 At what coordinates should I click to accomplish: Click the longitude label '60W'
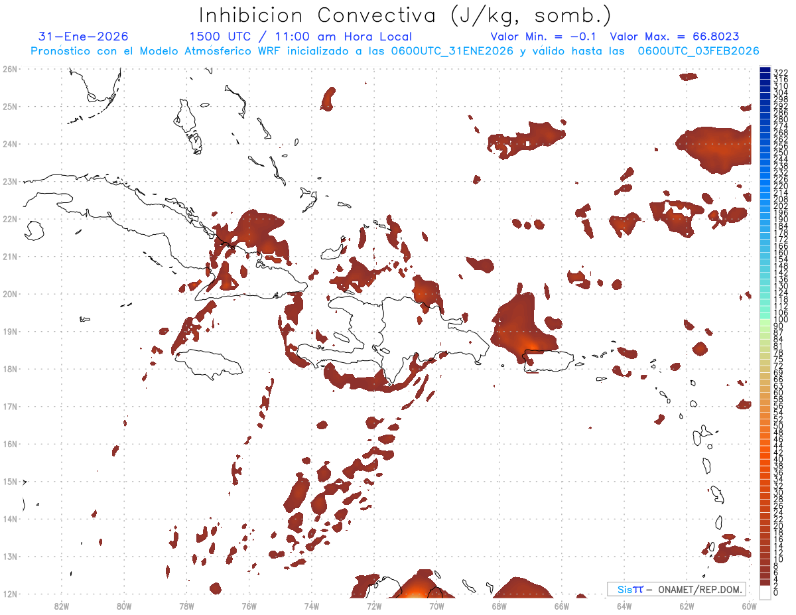749,606
